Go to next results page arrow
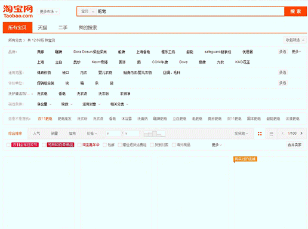The image size is (308, 229). coord(301,134)
